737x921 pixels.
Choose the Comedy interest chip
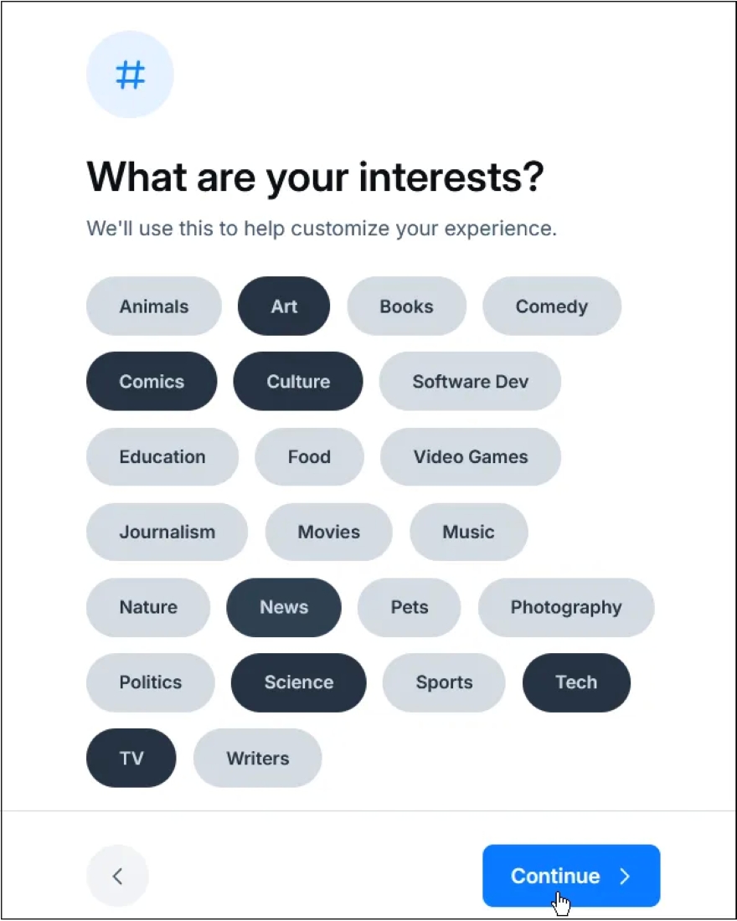click(x=552, y=306)
